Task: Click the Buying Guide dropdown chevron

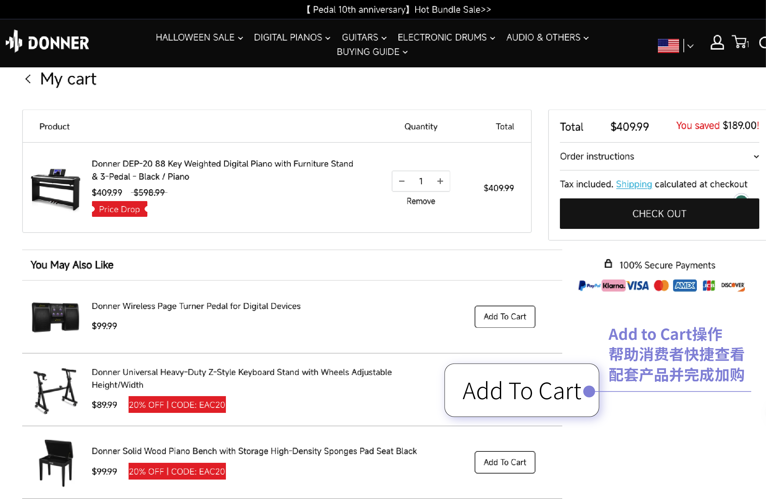Action: 405,52
